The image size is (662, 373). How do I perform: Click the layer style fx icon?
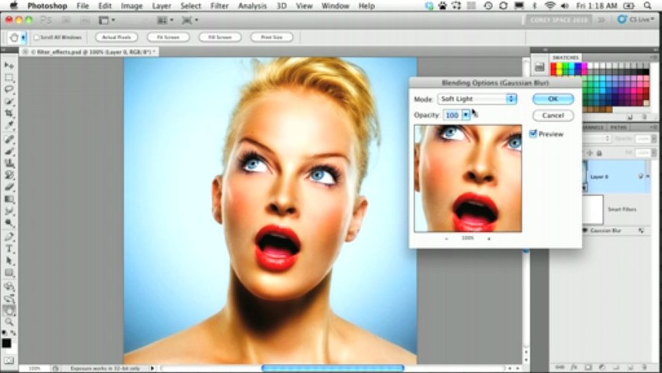(575, 367)
